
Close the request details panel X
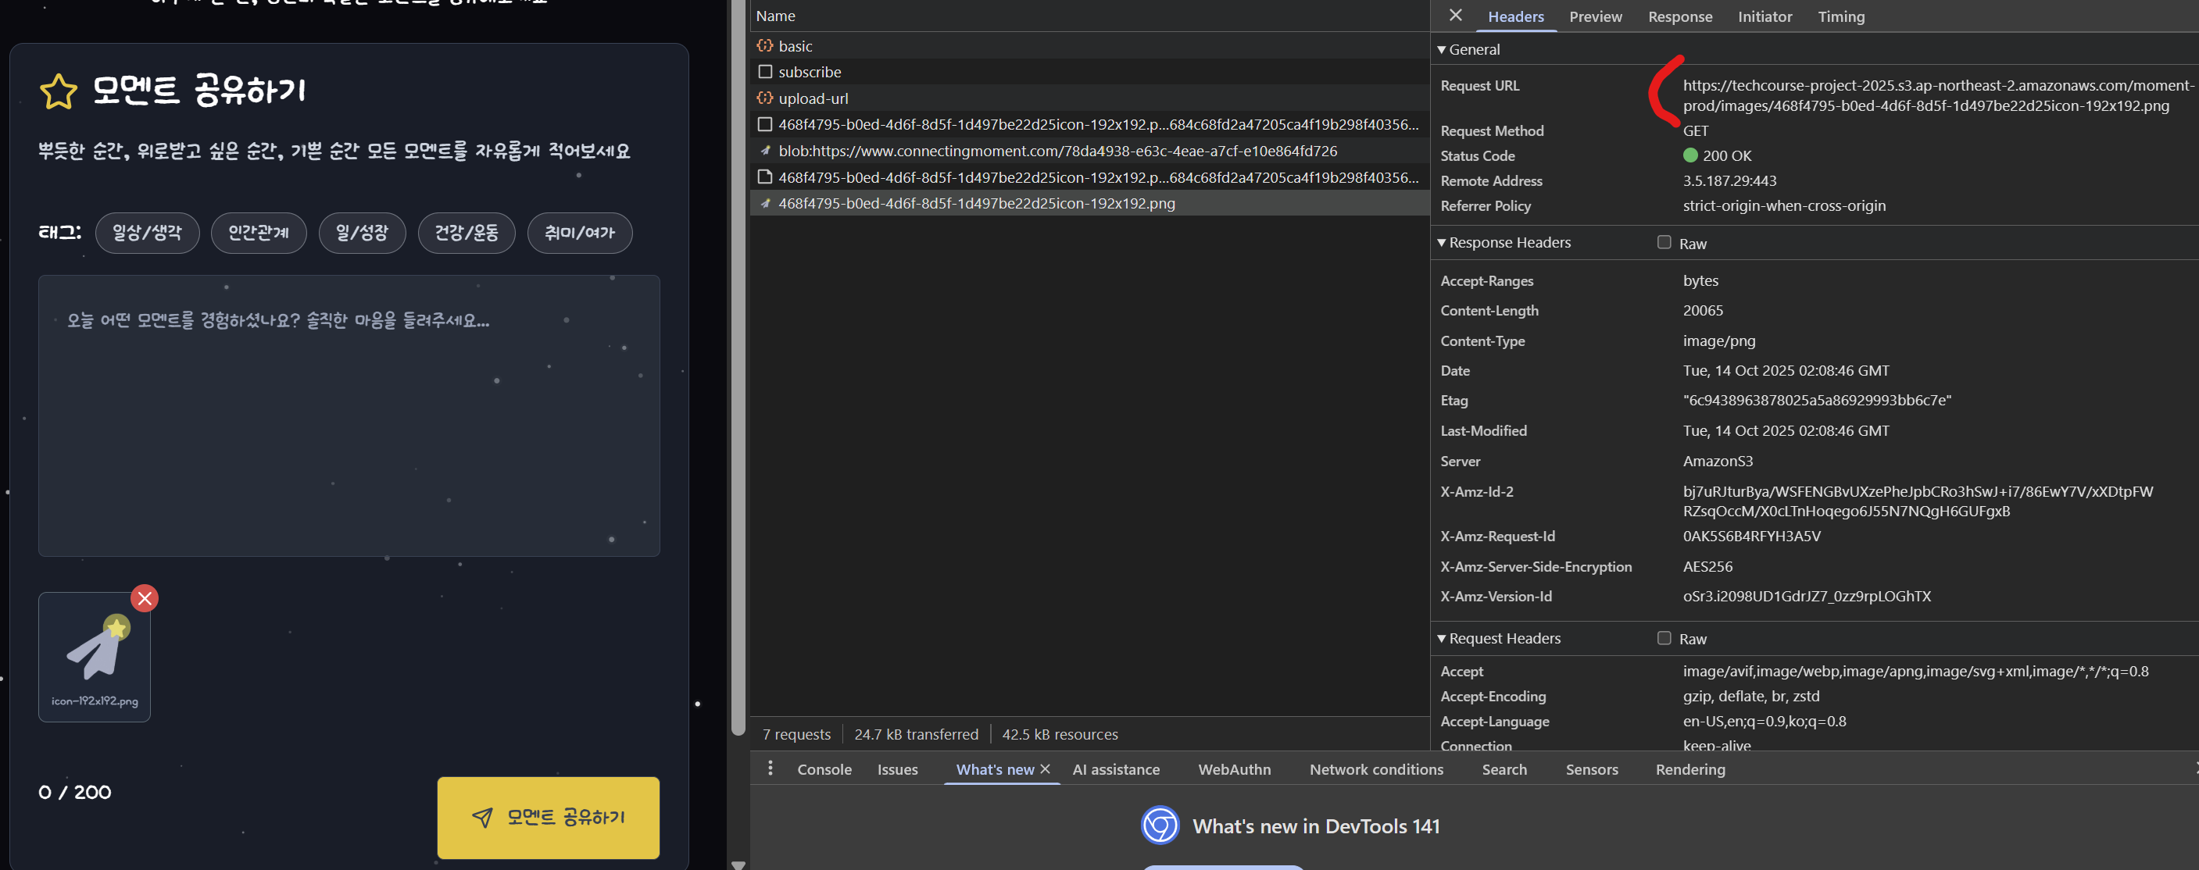pos(1456,16)
